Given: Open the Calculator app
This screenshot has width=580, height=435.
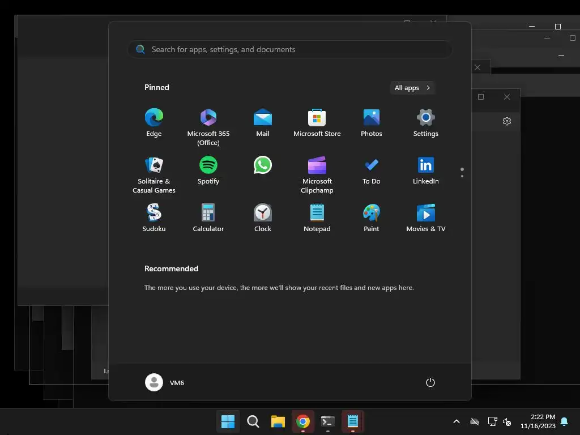Looking at the screenshot, I should pyautogui.click(x=208, y=218).
